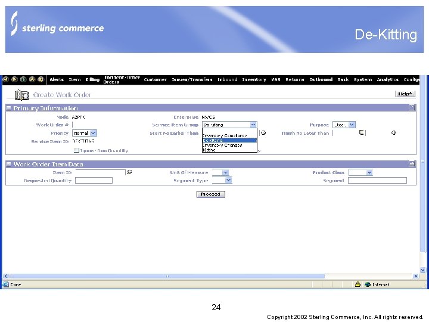
Task: Click the horizontal scrollbar thumb
Action: pyautogui.click(x=167, y=276)
